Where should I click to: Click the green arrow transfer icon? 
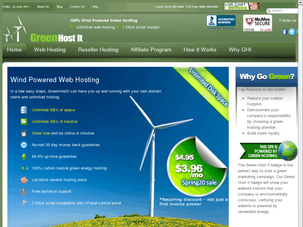24,122
